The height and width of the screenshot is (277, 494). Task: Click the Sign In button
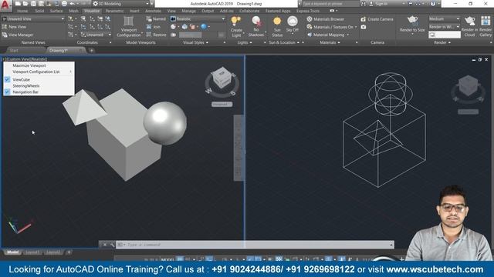(378, 4)
